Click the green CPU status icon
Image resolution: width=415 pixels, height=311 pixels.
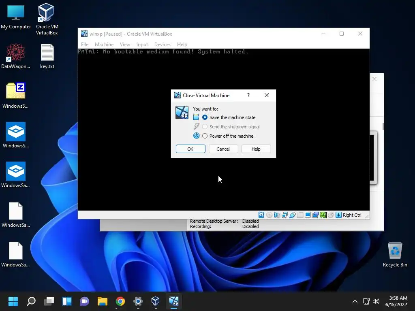coord(323,215)
